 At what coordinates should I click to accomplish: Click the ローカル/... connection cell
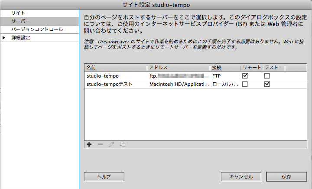225,84
